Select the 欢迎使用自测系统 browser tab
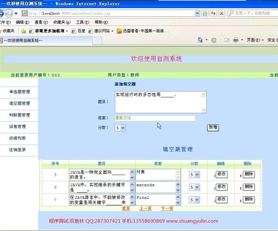The width and height of the screenshot is (278, 231). click(x=46, y=41)
